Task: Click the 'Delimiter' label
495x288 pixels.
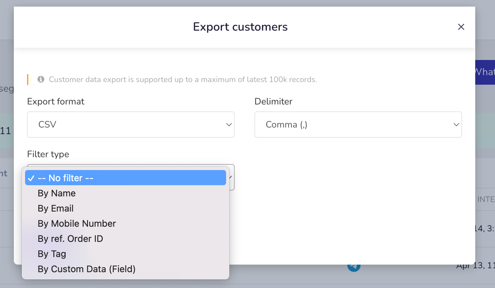Action: click(274, 101)
